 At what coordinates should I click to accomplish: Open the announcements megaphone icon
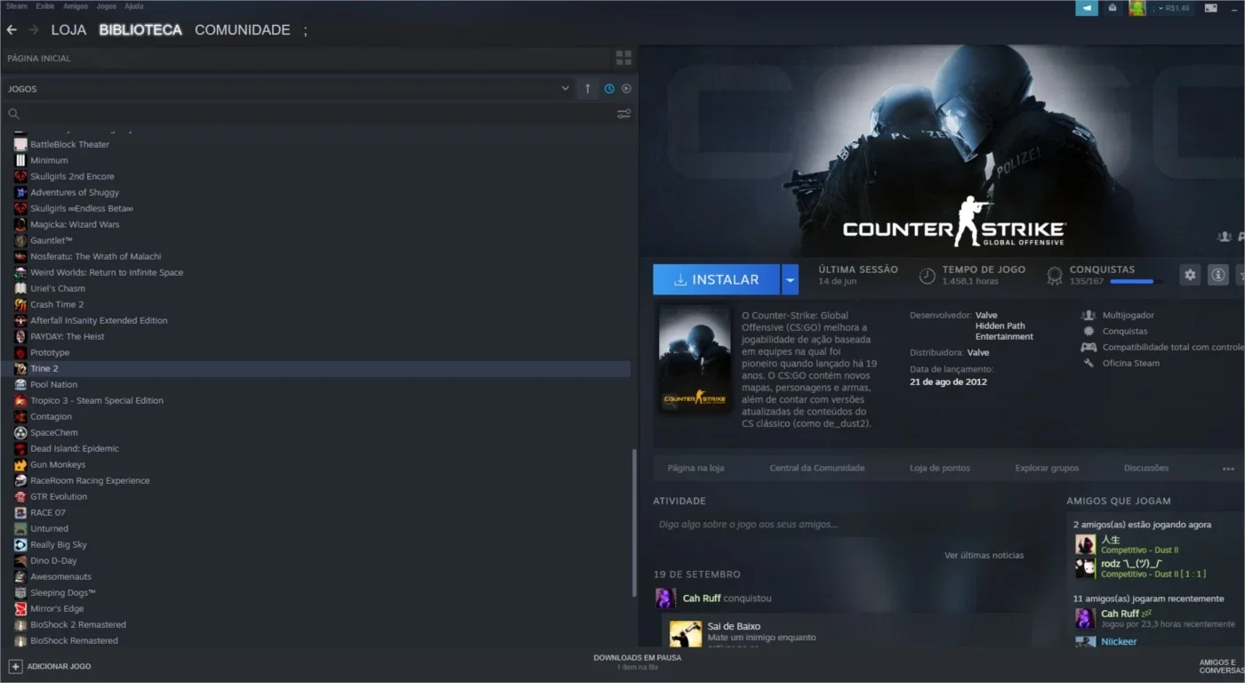click(x=1087, y=8)
